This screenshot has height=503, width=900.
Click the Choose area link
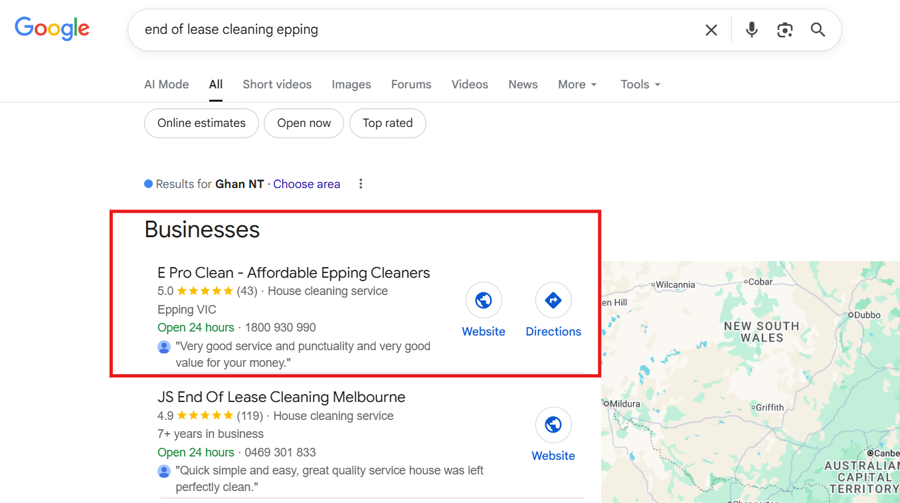pyautogui.click(x=306, y=184)
